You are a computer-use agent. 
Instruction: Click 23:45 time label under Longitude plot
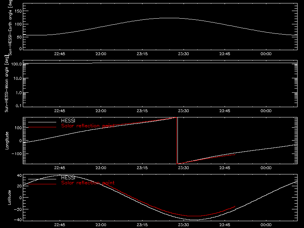tap(225, 168)
